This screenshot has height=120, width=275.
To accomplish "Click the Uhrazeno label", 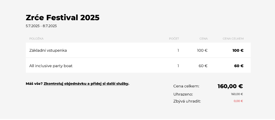I will pos(183,94).
